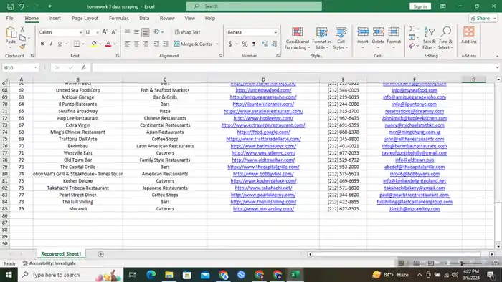Open the unitedseafood.com link

point(263,90)
